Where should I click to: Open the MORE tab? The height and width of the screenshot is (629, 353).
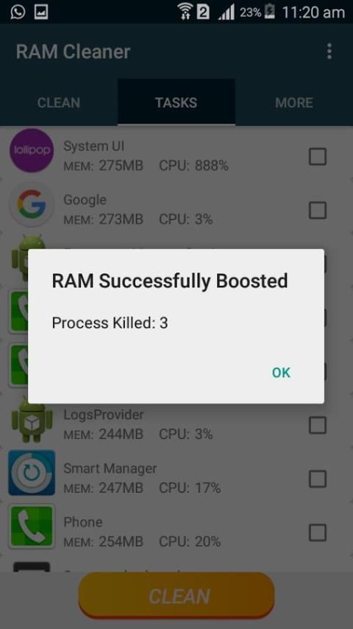point(294,102)
